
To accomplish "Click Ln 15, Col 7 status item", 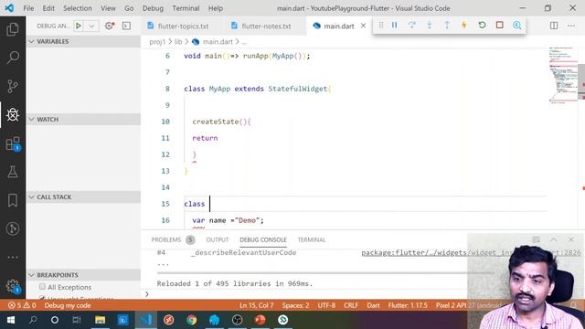I will click(256, 305).
